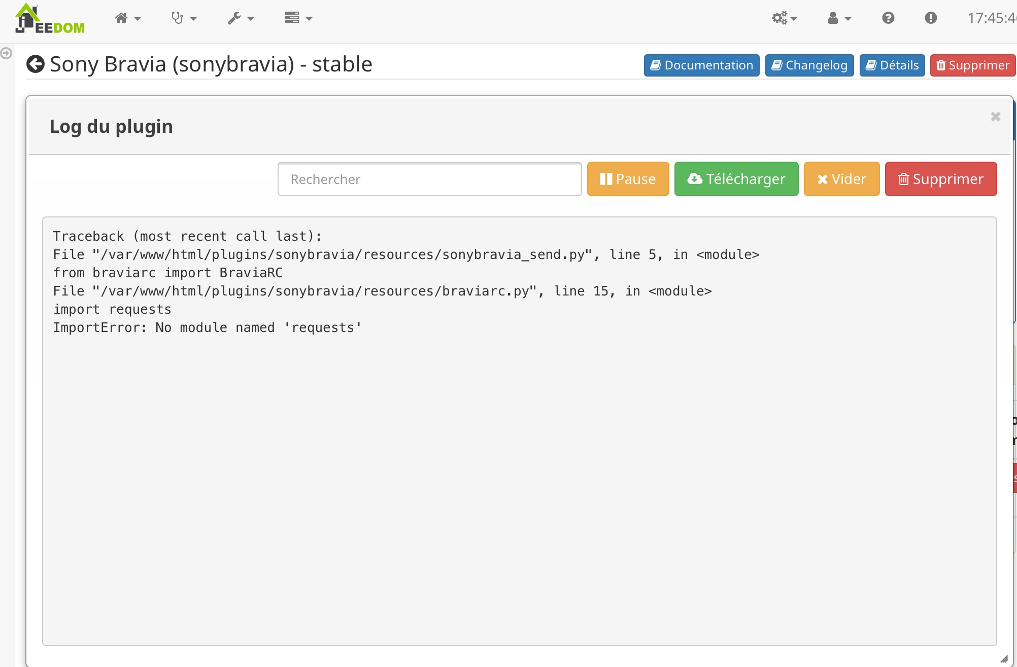Click the 'ImportError: No module named' line
Image resolution: width=1017 pixels, height=667 pixels.
click(207, 327)
